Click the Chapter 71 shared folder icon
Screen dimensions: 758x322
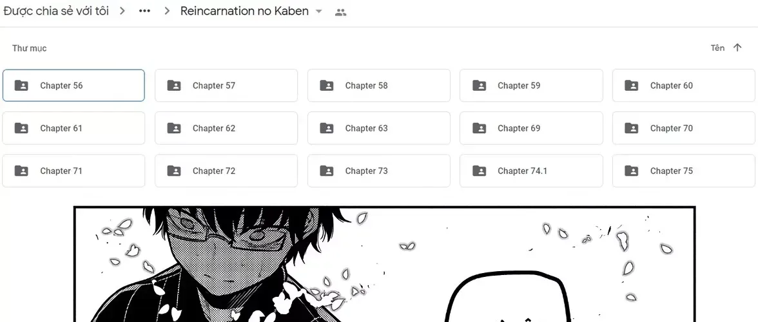pyautogui.click(x=21, y=171)
